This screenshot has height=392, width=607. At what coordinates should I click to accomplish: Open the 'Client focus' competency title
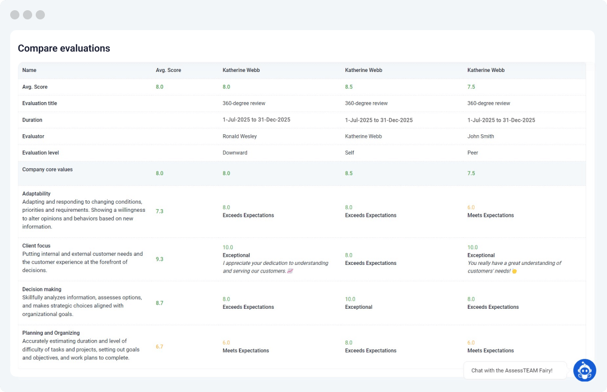pyautogui.click(x=36, y=246)
